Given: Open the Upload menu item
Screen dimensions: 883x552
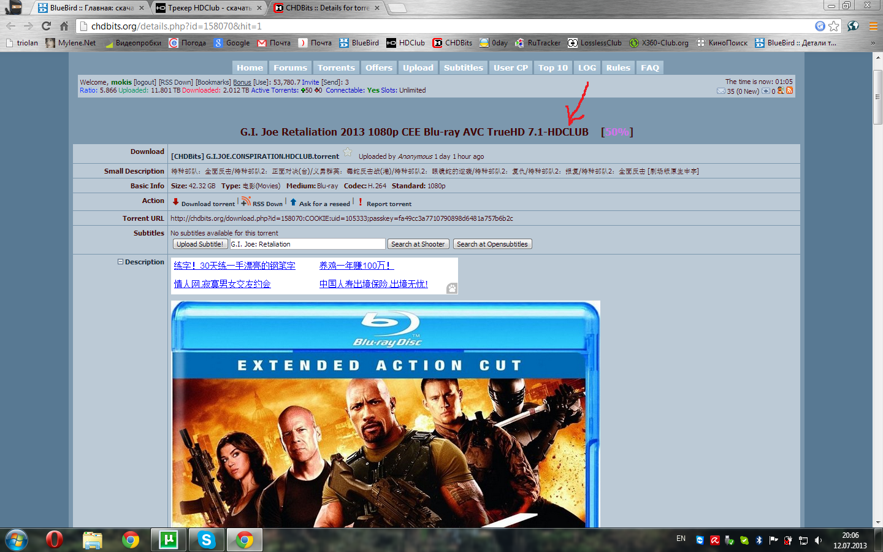Looking at the screenshot, I should [x=418, y=67].
